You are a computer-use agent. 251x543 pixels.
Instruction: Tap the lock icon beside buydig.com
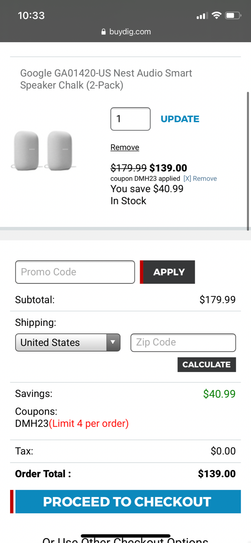104,32
